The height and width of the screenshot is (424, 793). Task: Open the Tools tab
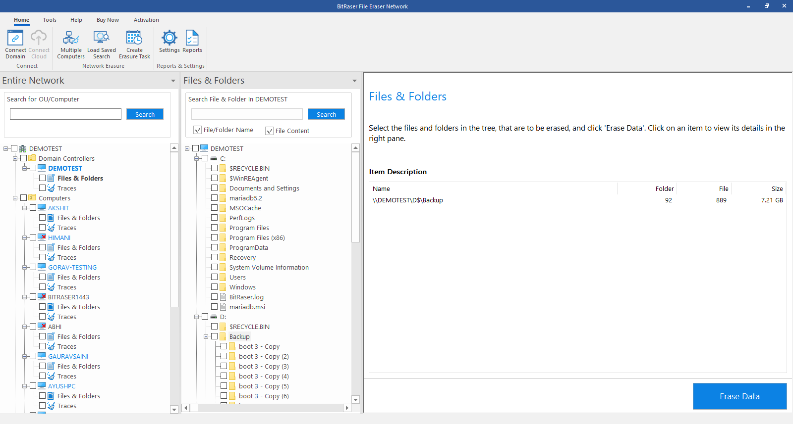pyautogui.click(x=50, y=20)
